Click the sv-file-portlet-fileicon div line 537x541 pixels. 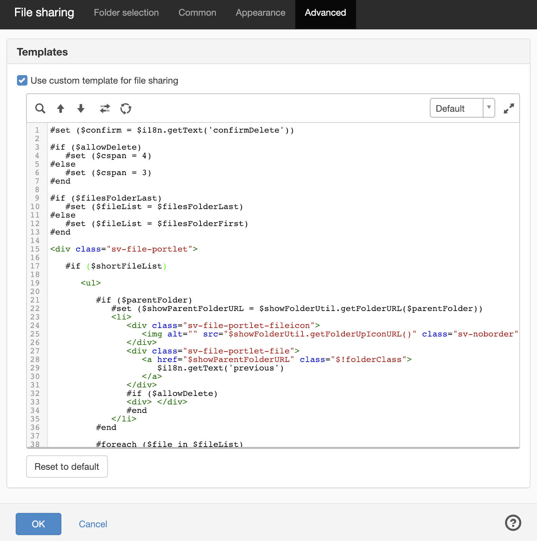click(x=223, y=325)
